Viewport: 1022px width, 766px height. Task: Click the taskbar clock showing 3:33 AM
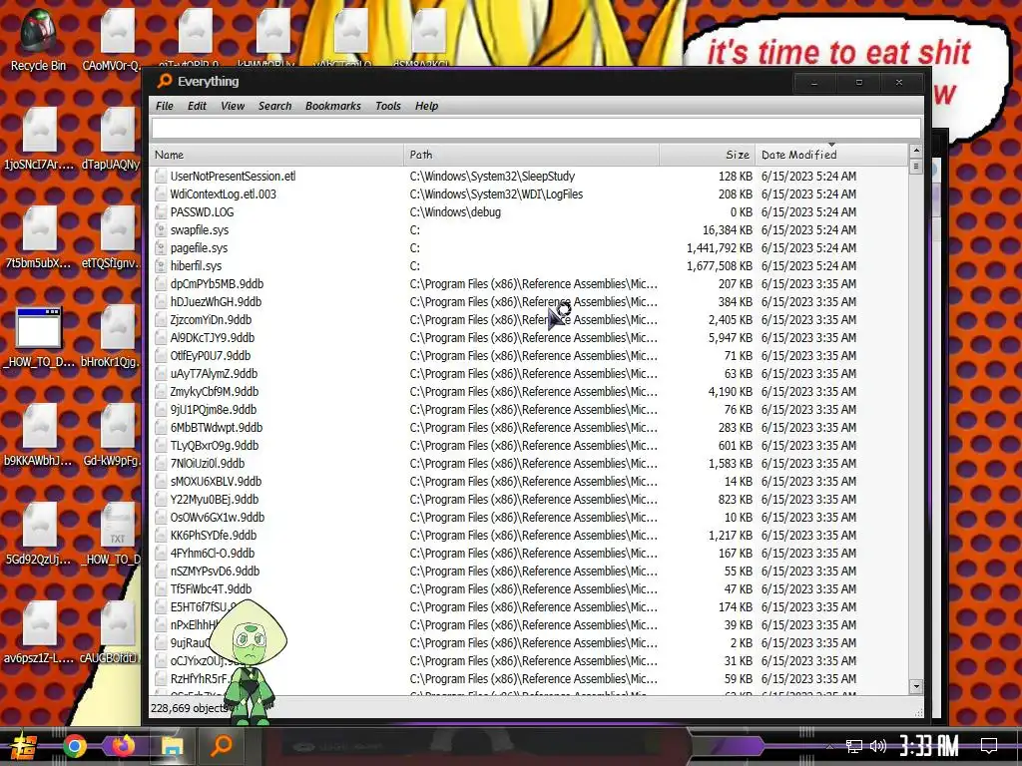click(x=929, y=746)
